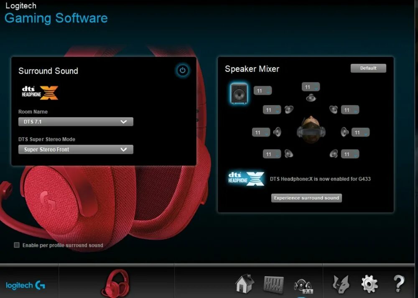Open the wolf-head game integration icon

pyautogui.click(x=341, y=284)
